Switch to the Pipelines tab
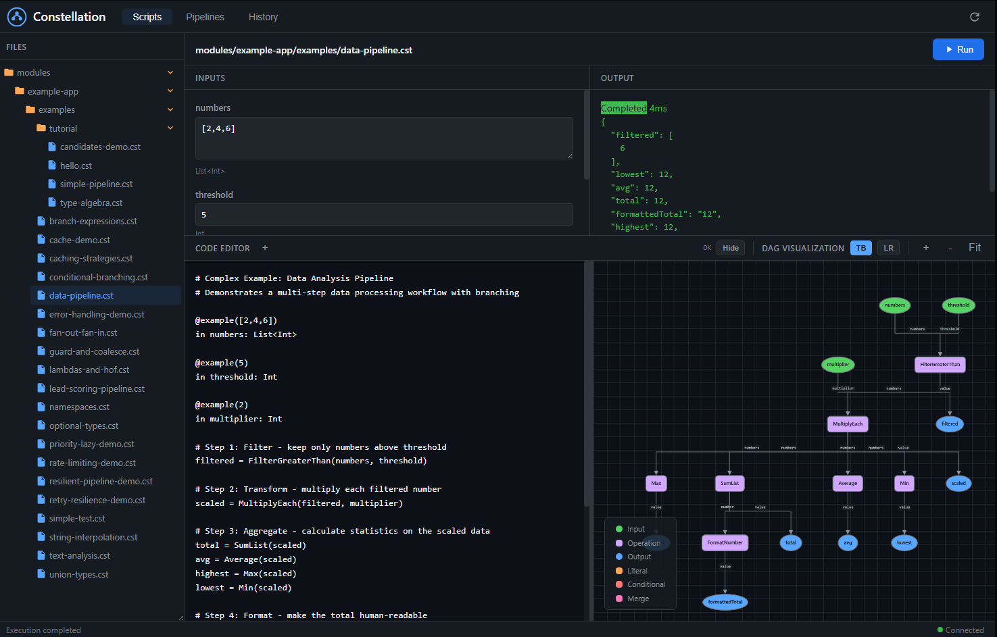This screenshot has width=997, height=637. [205, 16]
